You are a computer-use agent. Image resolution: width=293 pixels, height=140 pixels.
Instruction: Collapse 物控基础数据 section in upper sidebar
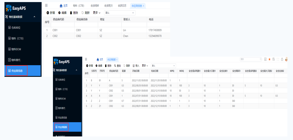35,17
